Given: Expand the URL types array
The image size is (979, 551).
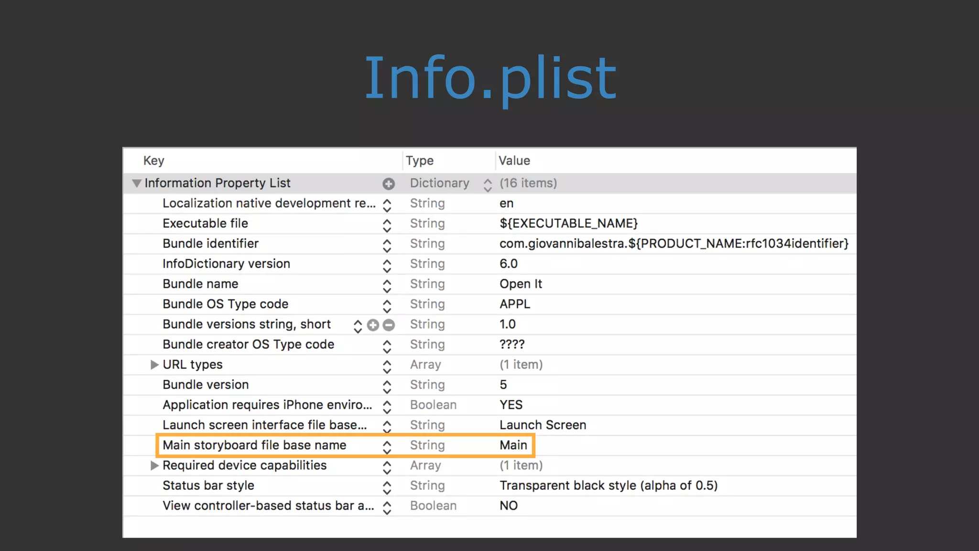Looking at the screenshot, I should click(154, 365).
